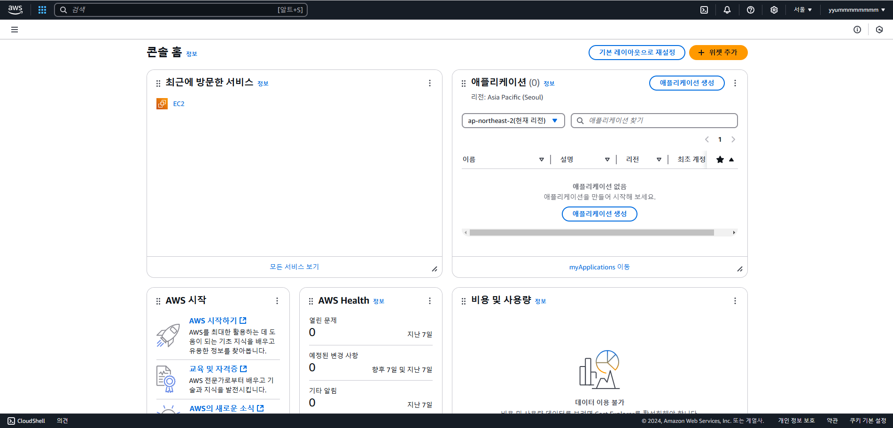The image size is (893, 428).
Task: Open CloudShell from the top bar icon
Action: coord(704,10)
